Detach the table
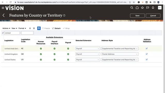 point(56,28)
